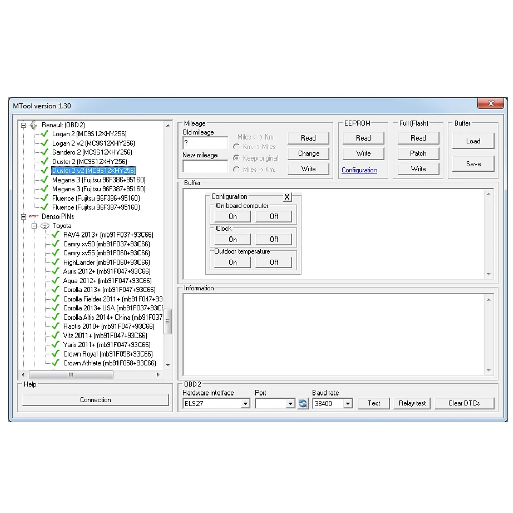Screen dimensions: 513x513
Task: Turn Clock On
Action: pos(232,240)
